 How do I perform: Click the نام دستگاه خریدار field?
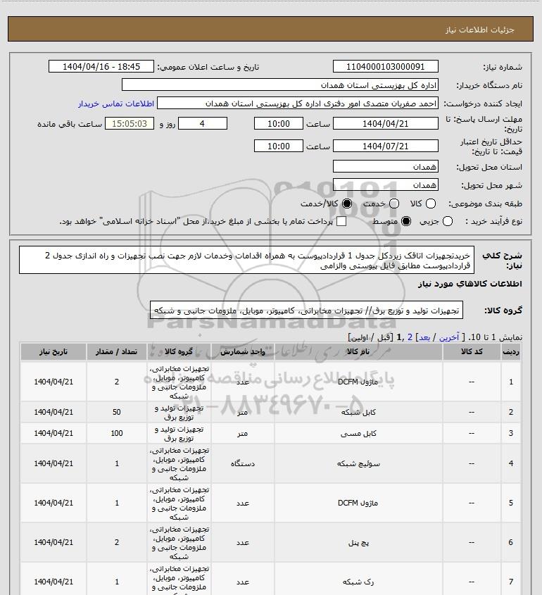280,84
